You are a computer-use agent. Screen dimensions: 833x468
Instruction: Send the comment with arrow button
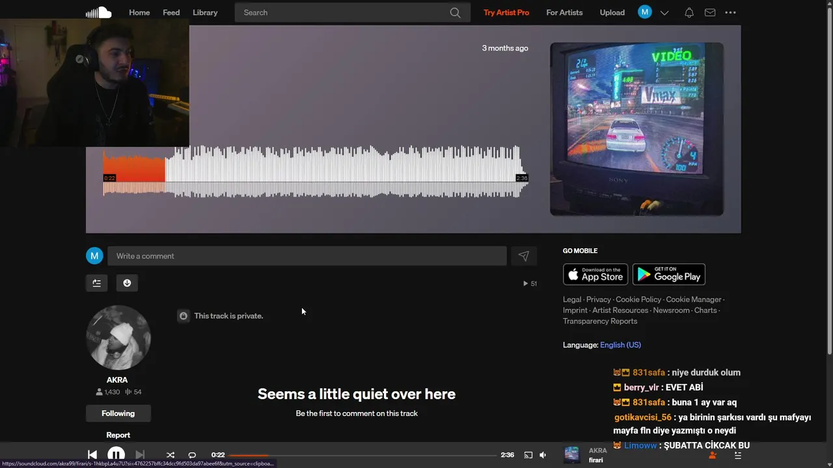(x=524, y=256)
